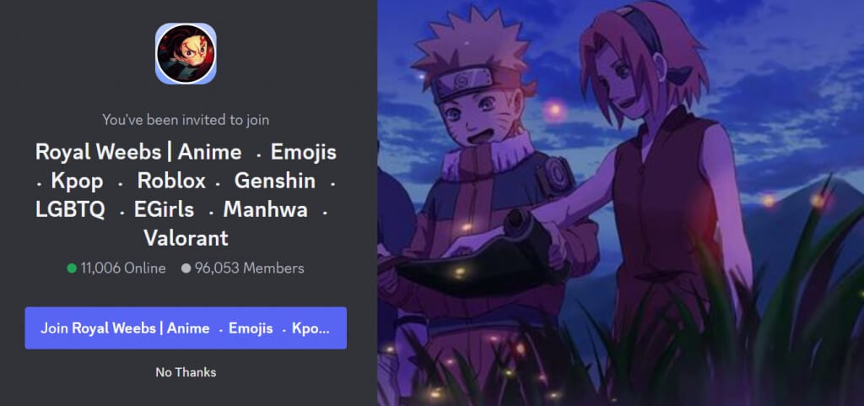Click the Emojis word in server title

(x=303, y=152)
